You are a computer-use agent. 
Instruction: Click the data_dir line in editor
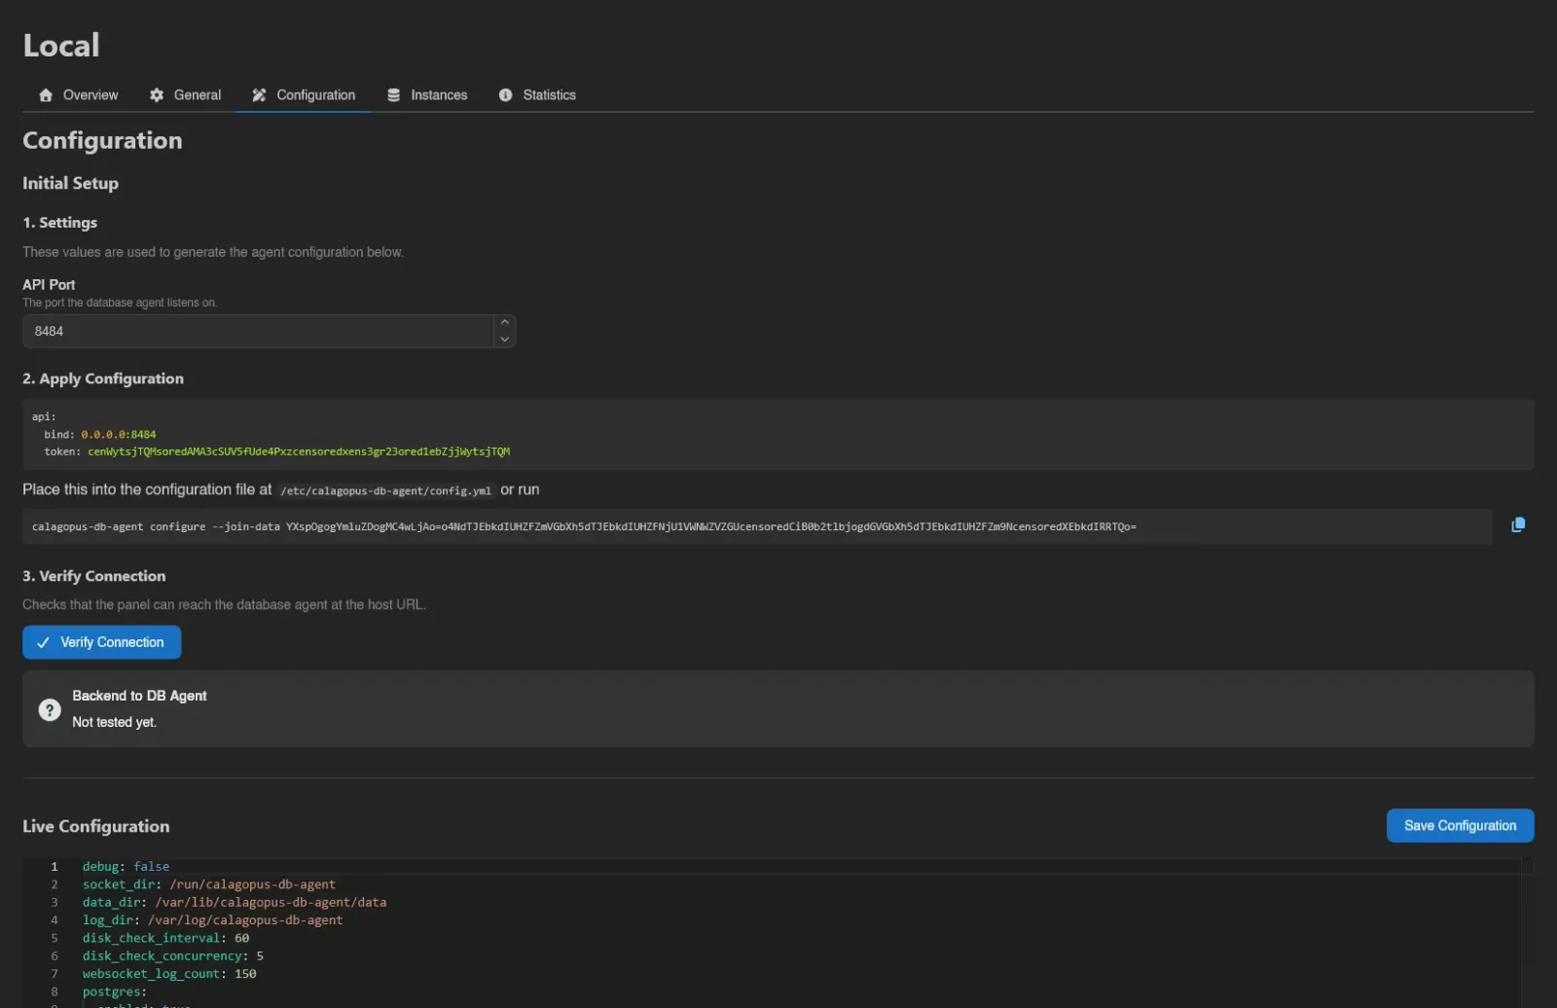(x=235, y=903)
